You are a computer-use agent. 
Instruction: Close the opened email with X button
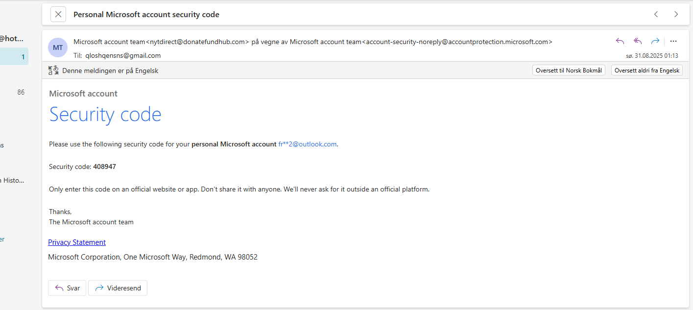pos(58,14)
